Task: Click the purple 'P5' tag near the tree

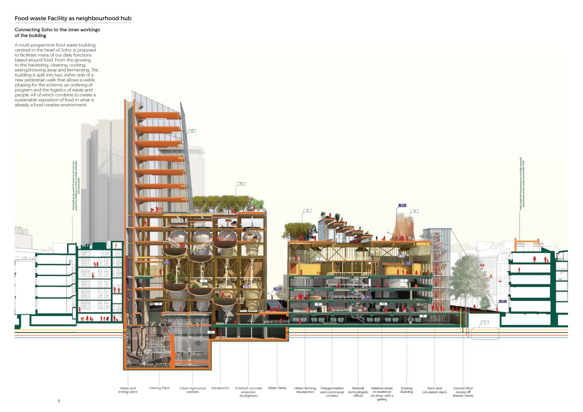Action: pos(503,301)
